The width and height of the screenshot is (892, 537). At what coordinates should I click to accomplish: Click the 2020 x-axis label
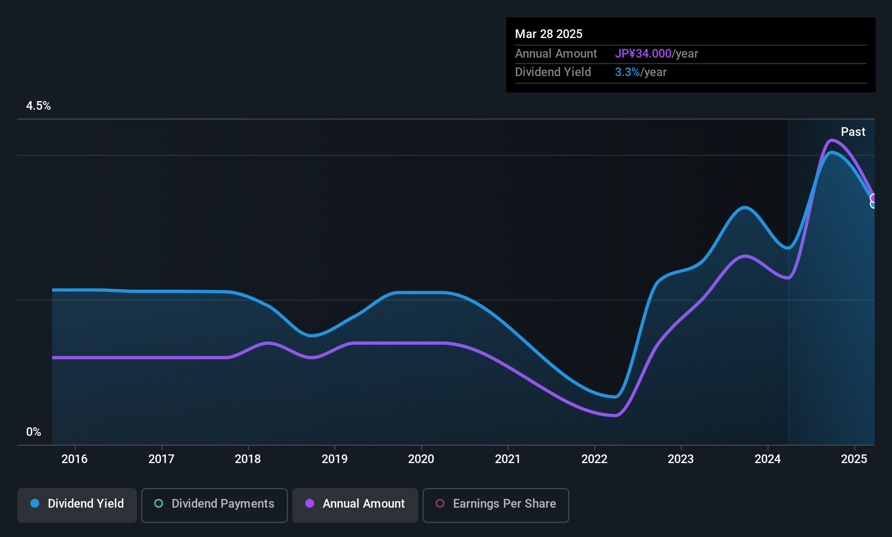pyautogui.click(x=421, y=459)
